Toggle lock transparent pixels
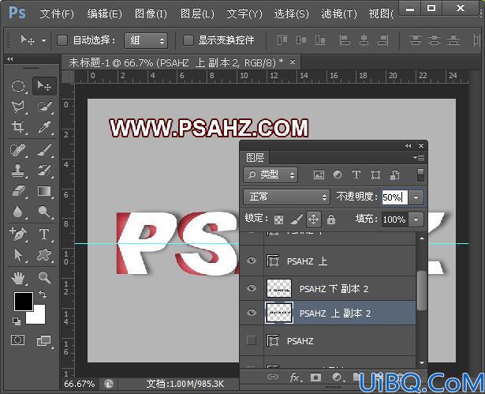This screenshot has width=485, height=394. coord(278,220)
